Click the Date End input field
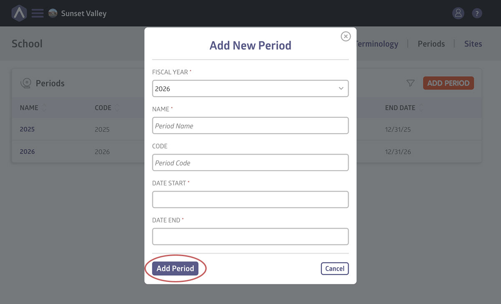Viewport: 501px width, 304px height. point(250,237)
